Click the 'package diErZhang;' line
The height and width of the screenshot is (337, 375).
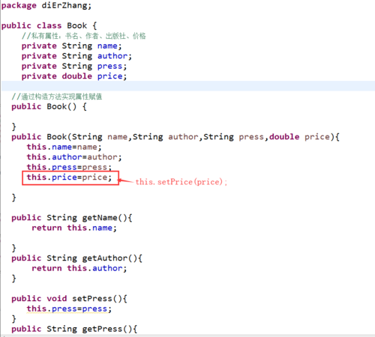pos(46,6)
